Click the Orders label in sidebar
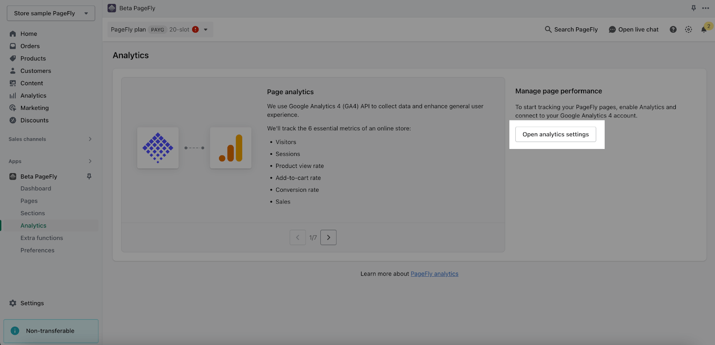This screenshot has width=715, height=345. 30,46
